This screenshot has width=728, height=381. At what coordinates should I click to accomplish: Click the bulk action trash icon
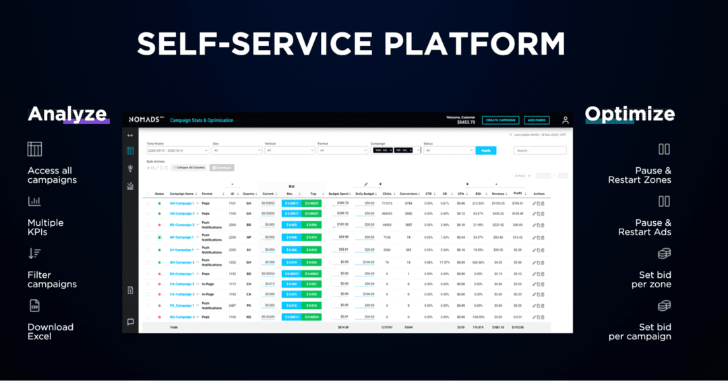pos(166,168)
